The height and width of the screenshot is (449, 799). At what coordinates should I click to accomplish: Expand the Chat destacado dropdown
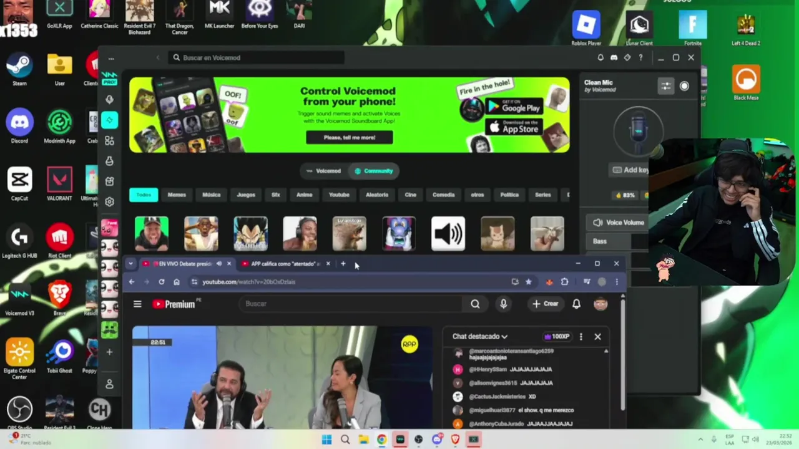[x=480, y=337]
